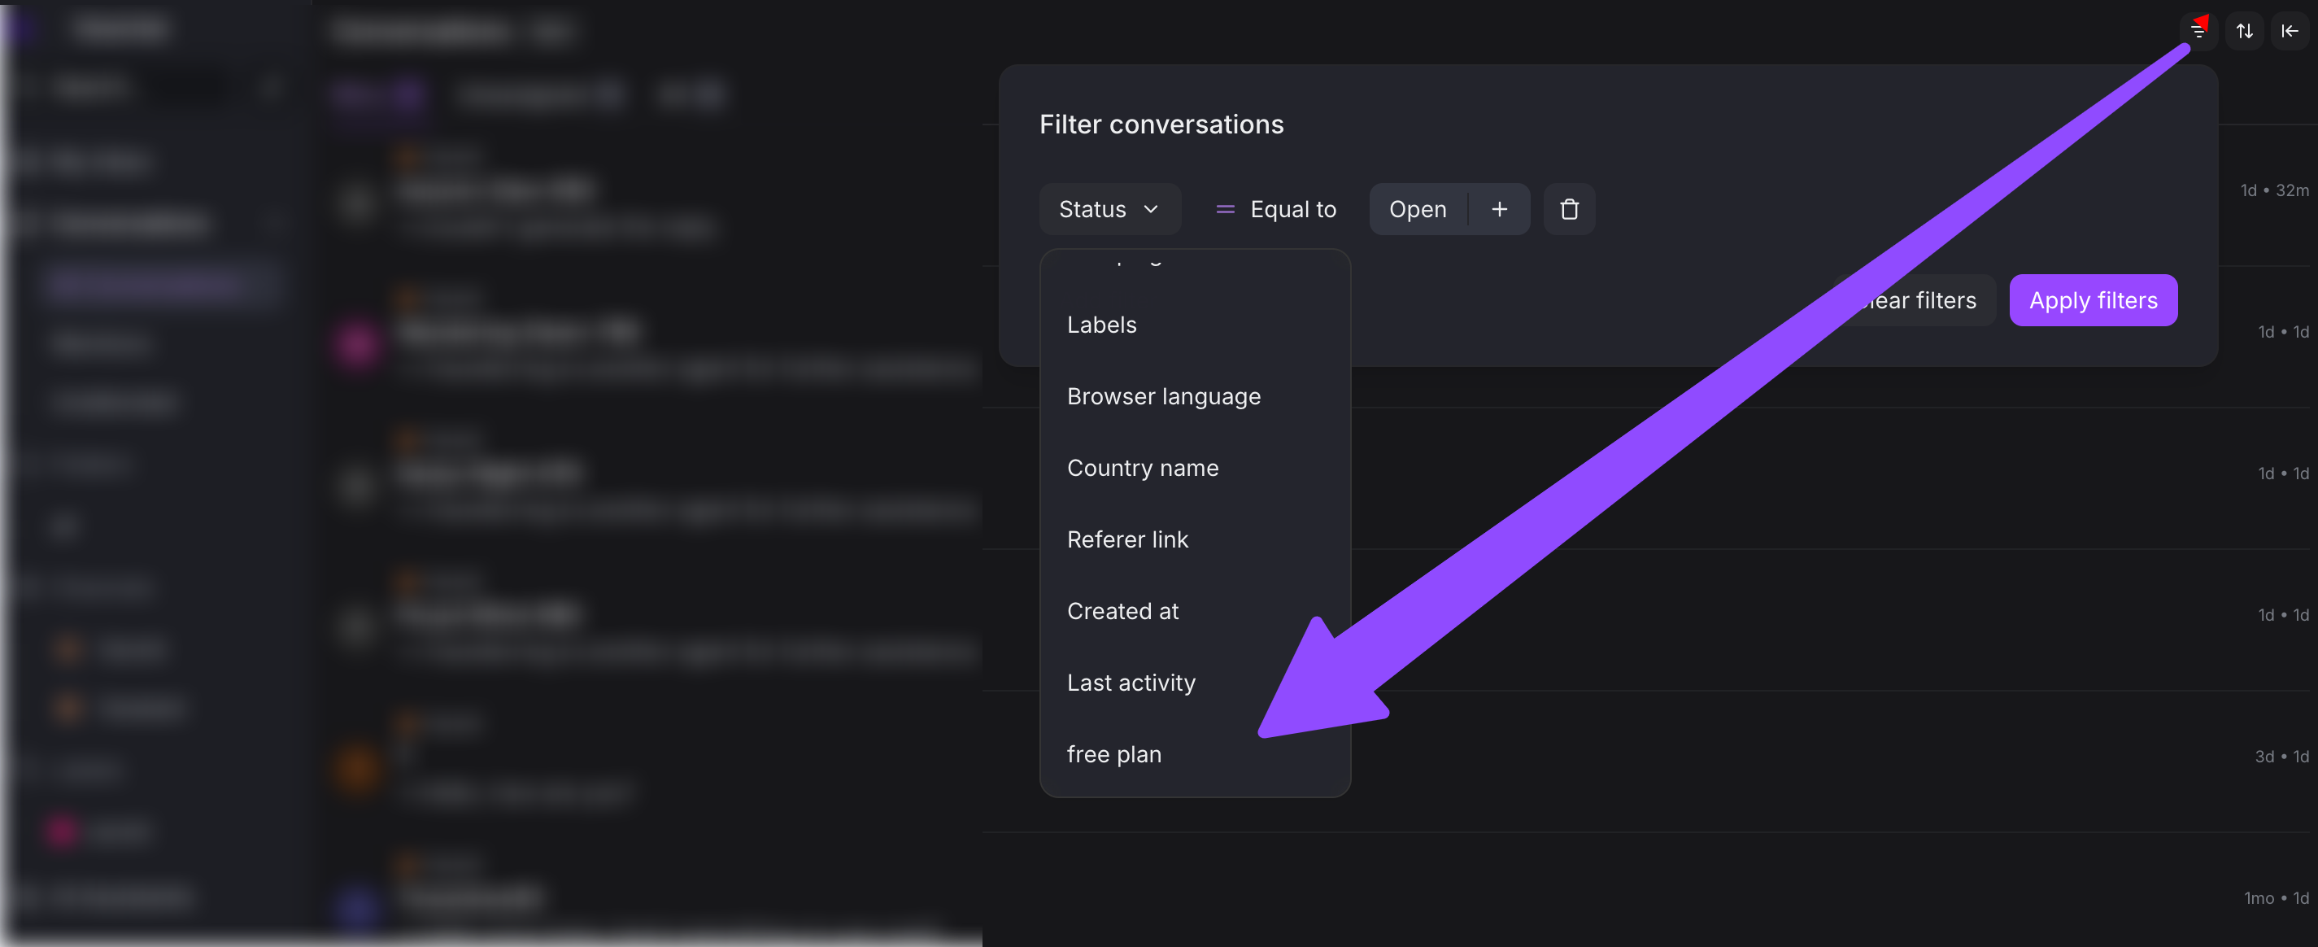This screenshot has height=947, width=2318.
Task: Pick the free plan custom attribute
Action: click(1113, 754)
